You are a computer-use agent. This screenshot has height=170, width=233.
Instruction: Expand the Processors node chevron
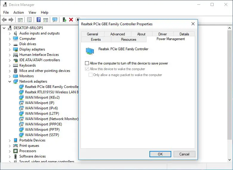coord(10,151)
